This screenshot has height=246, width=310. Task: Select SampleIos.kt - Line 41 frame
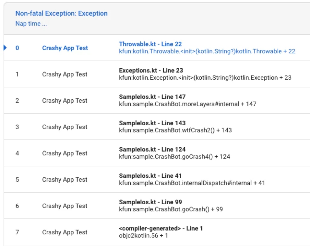tap(157, 179)
